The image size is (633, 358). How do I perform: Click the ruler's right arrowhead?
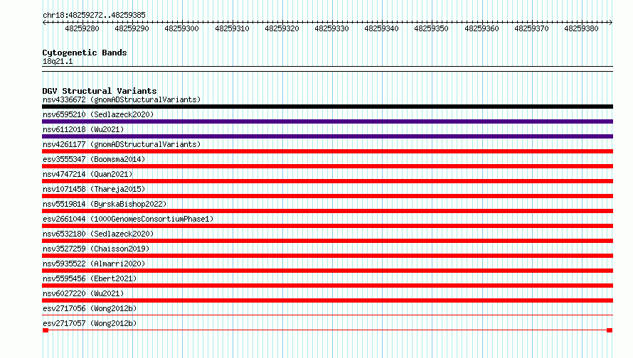point(611,22)
